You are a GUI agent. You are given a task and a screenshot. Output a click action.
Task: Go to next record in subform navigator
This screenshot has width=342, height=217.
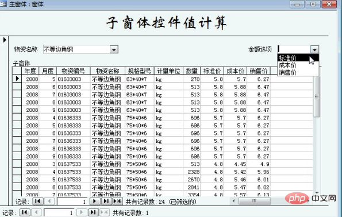point(95,201)
